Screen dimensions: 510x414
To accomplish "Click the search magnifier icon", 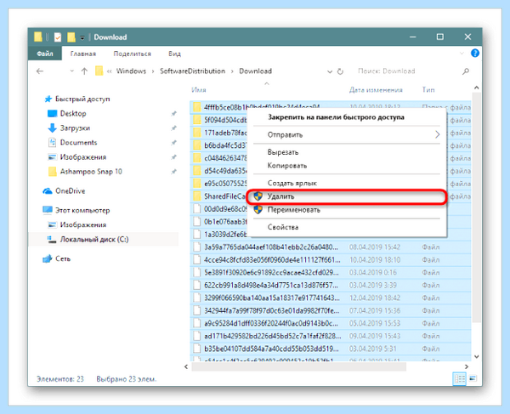I will [466, 71].
